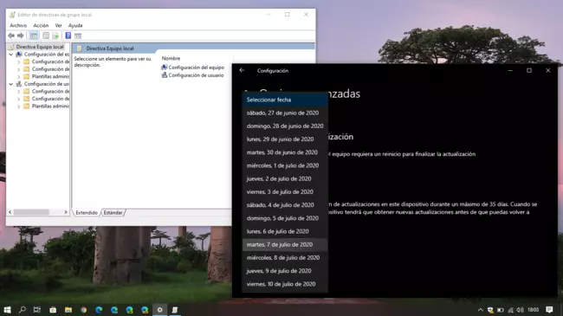Expand Plantillas administrativas under Configuración del equipo
The width and height of the screenshot is (563, 316).
pyautogui.click(x=19, y=76)
